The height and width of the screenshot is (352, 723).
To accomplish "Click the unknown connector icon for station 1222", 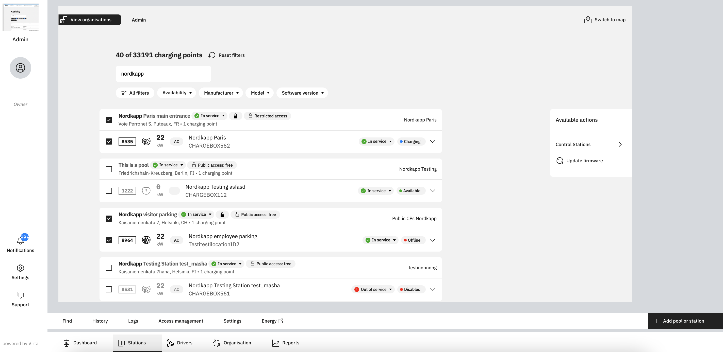I will pyautogui.click(x=146, y=191).
